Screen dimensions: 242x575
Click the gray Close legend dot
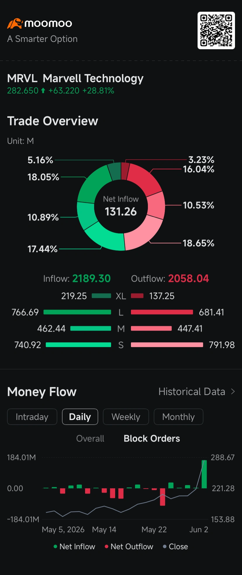[x=165, y=547]
